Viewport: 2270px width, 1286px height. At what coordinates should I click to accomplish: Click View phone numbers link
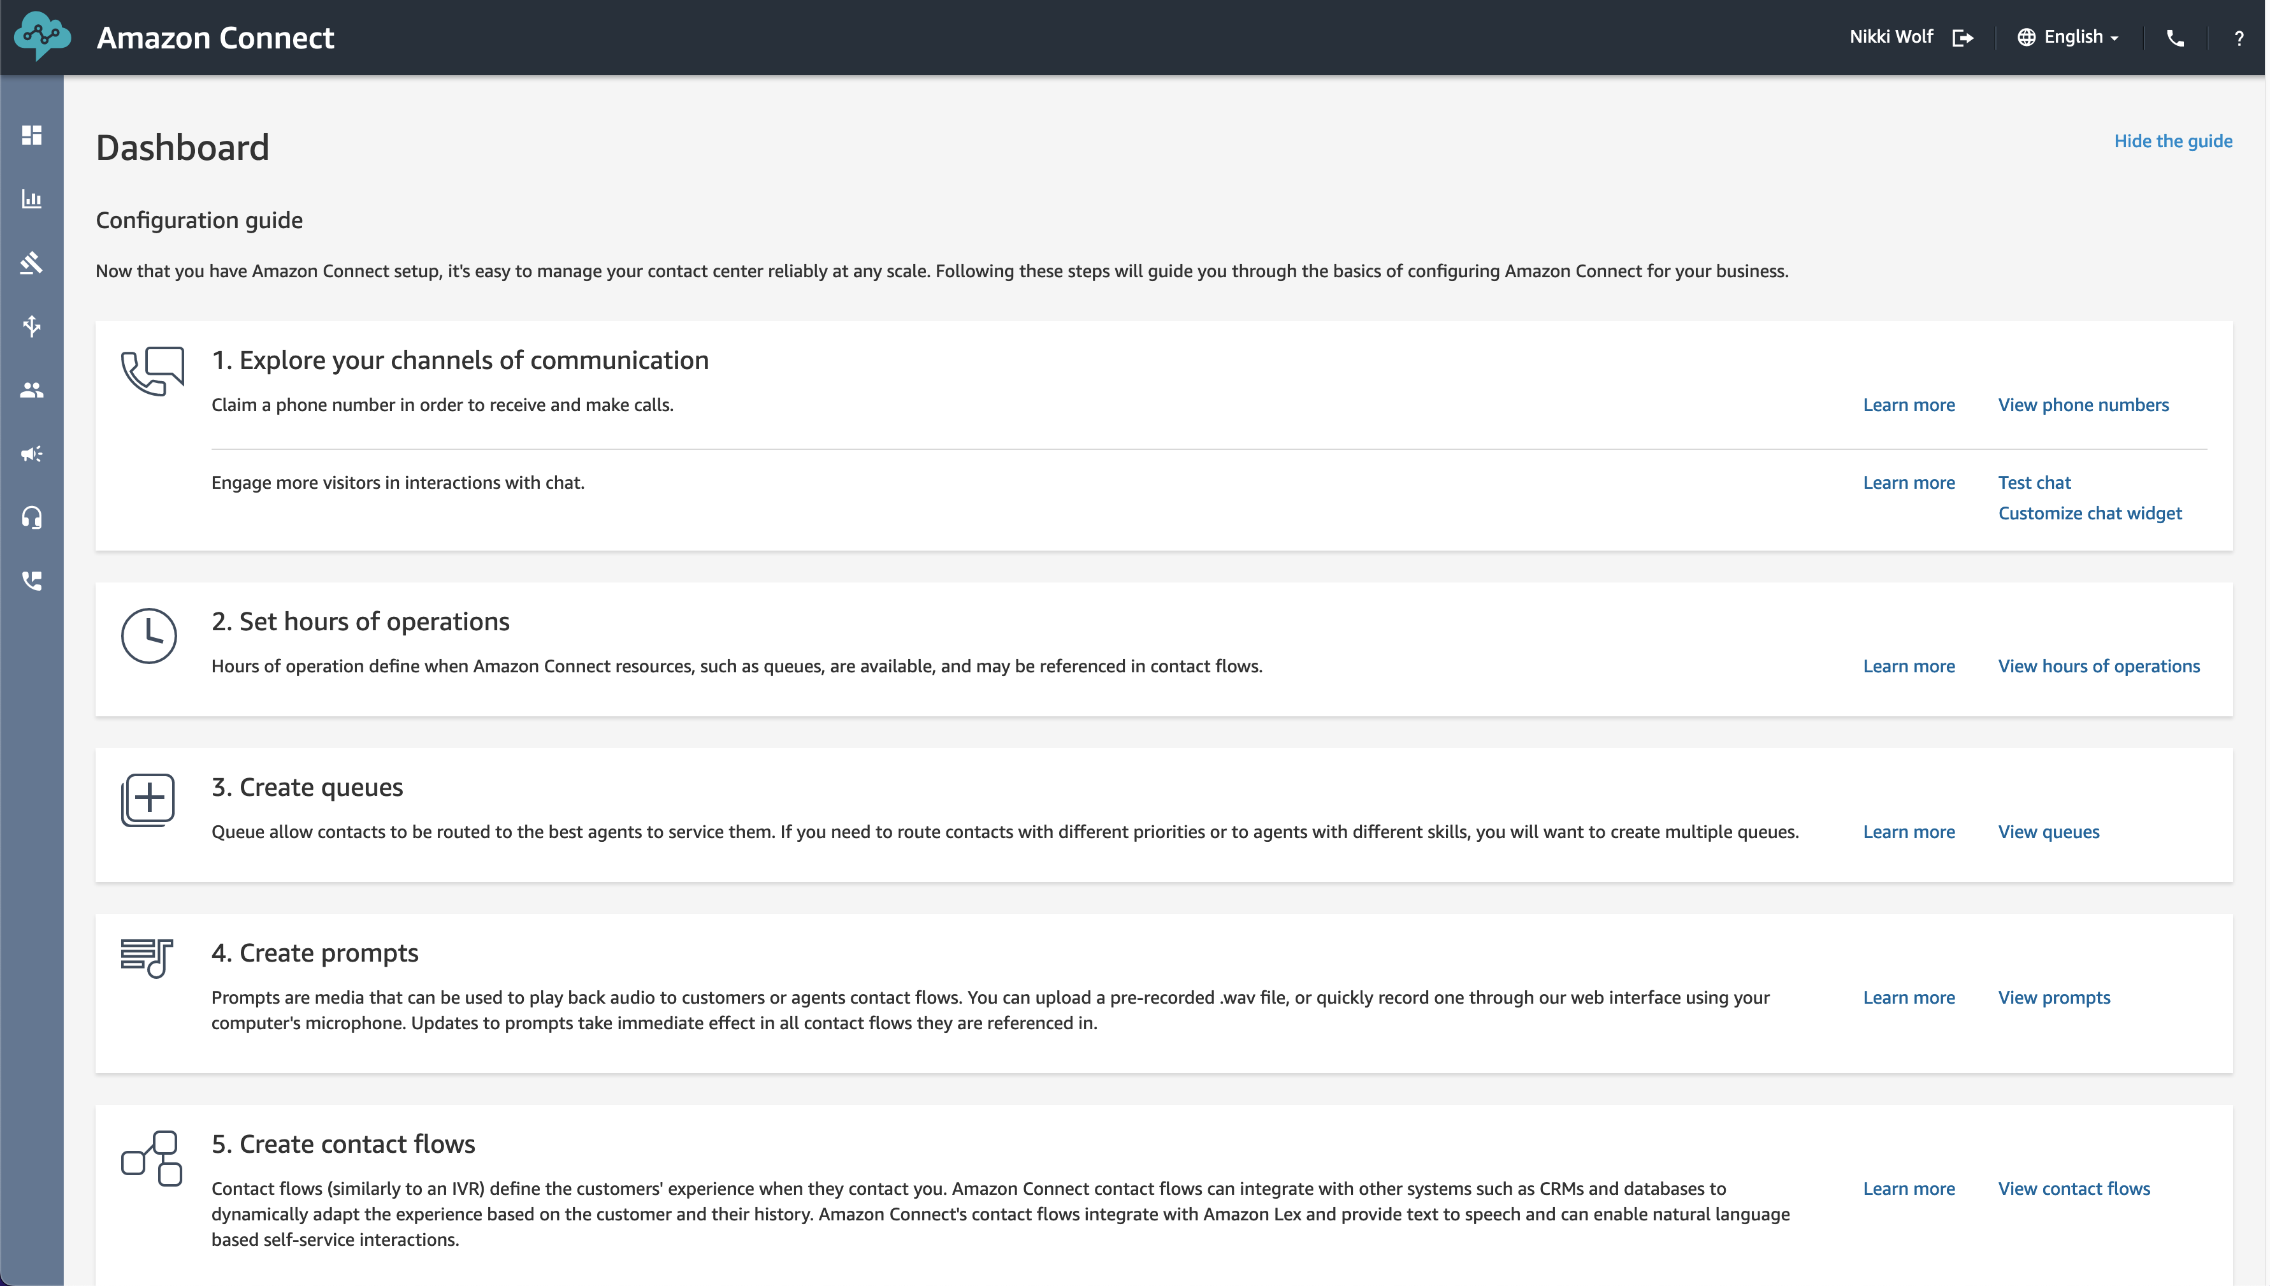2083,404
